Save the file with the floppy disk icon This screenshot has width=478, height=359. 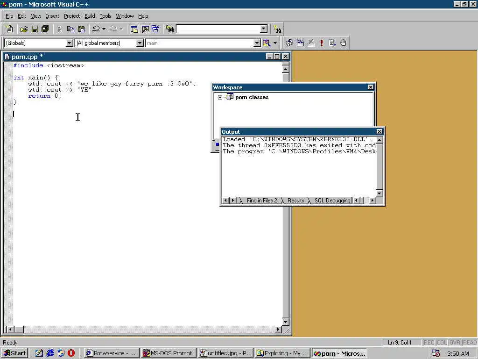point(35,29)
